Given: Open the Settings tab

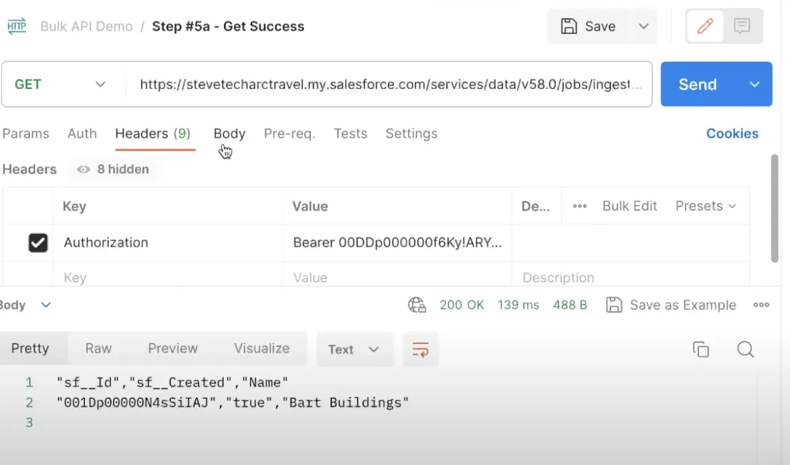Looking at the screenshot, I should [x=411, y=134].
